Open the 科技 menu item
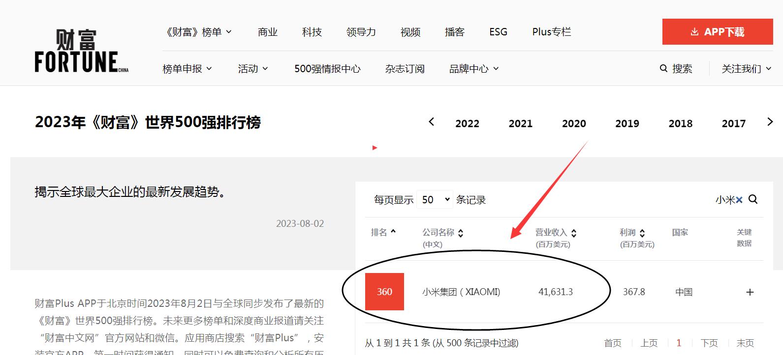The image size is (783, 355). point(312,32)
